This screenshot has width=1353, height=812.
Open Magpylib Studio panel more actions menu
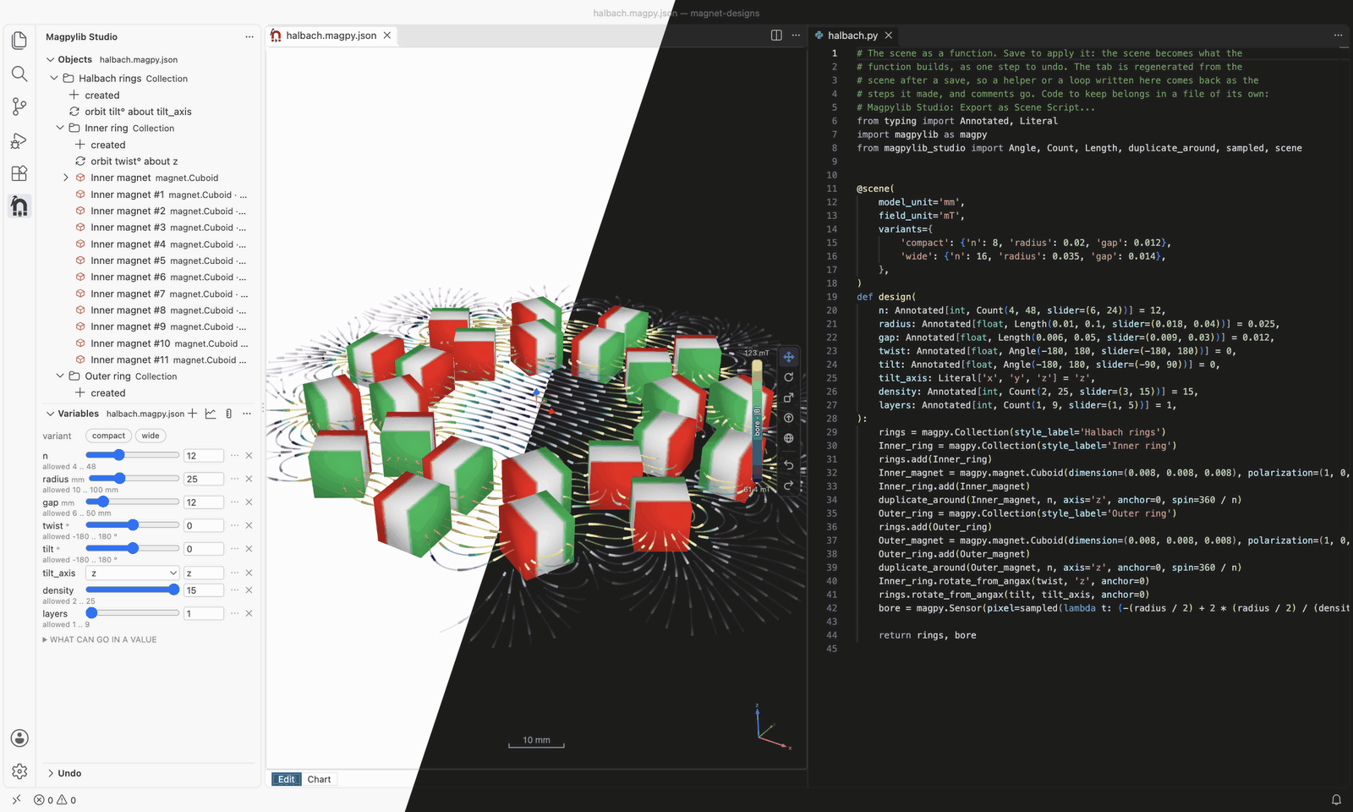tap(249, 36)
